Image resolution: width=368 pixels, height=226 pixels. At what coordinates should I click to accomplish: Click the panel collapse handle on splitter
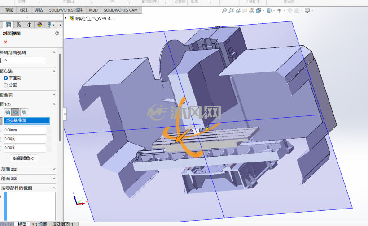65,114
